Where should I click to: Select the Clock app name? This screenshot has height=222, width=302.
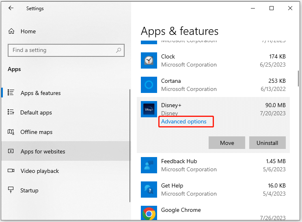click(x=168, y=56)
